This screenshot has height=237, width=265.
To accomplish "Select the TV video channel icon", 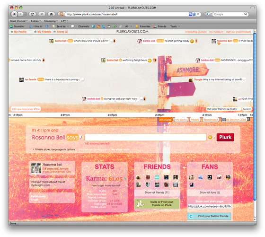I will [x=109, y=26].
